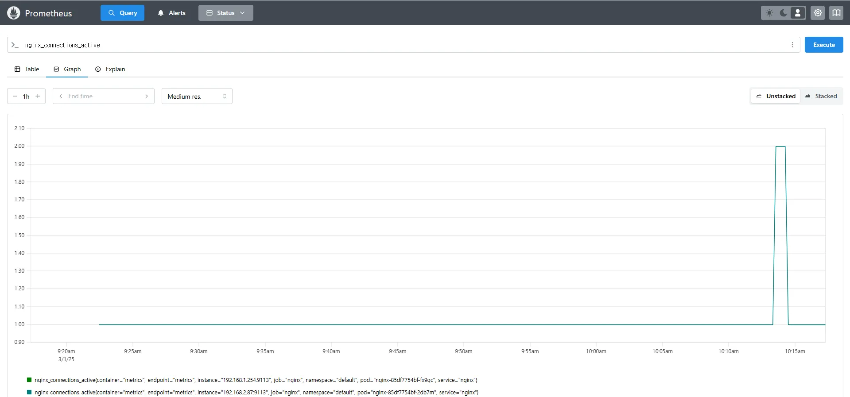Image resolution: width=850 pixels, height=397 pixels.
Task: Click the 10:15am x-axis label
Action: click(795, 351)
